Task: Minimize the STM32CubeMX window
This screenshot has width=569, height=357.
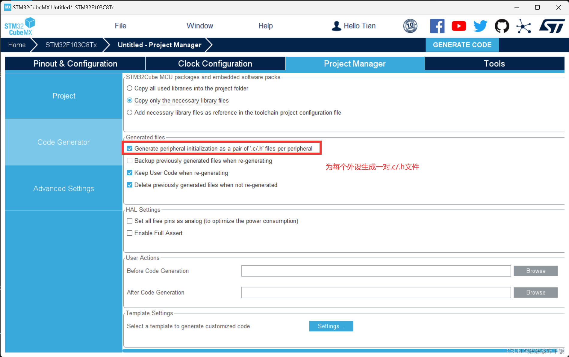Action: point(517,7)
